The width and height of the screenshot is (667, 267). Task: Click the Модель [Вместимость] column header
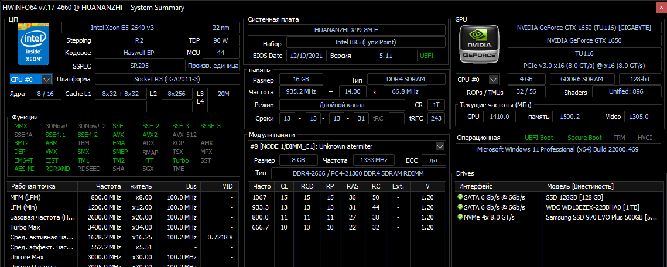point(604,186)
